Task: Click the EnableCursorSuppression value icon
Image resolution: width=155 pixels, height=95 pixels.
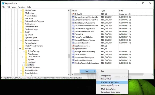Action: [73, 28]
